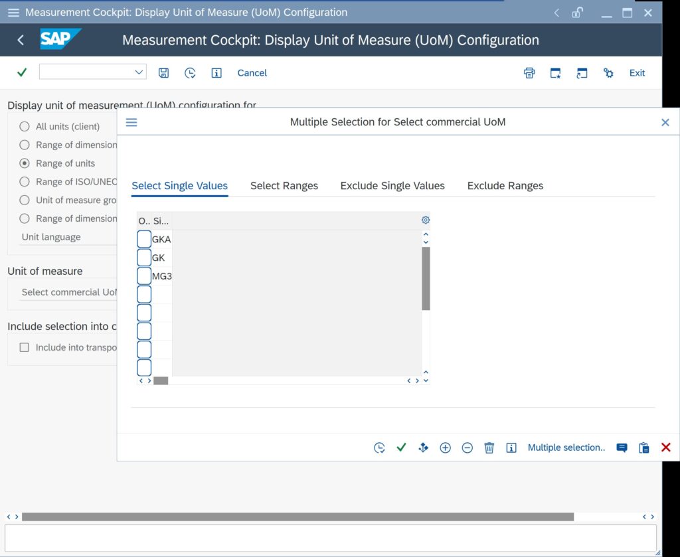Switch to the Select Single Values tab
Screen dimensions: 680x557
[179, 185]
